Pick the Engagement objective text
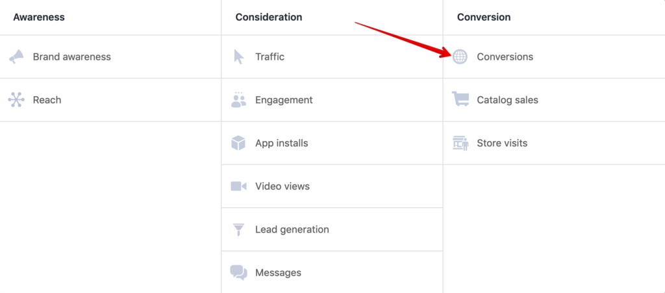Screen dimensions: 665x293 coord(284,100)
